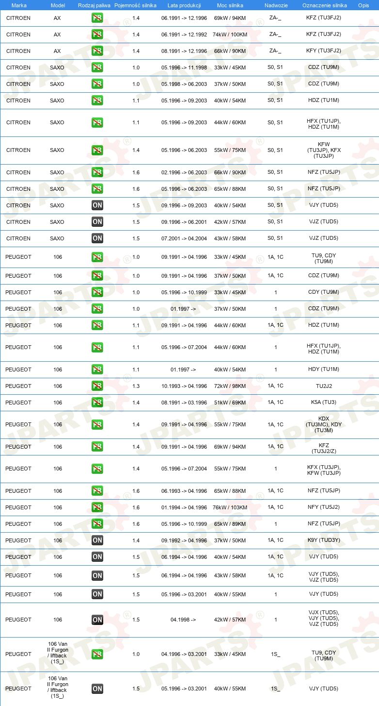The height and width of the screenshot is (706, 379).
Task: Click the Model column header
Action: click(x=58, y=5)
